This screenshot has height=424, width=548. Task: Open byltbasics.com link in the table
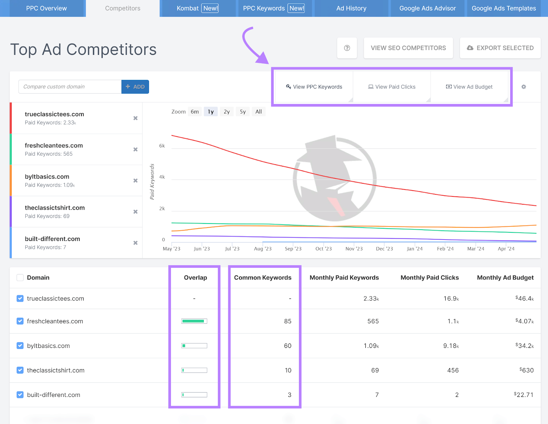[x=48, y=346]
